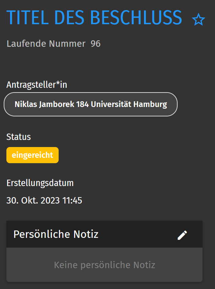Click the creation time '11:45'
The width and height of the screenshot is (215, 289).
pos(72,201)
